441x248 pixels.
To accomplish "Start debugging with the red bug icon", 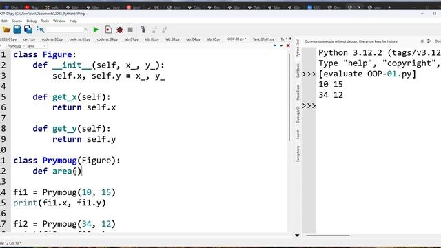I will tap(119, 30).
